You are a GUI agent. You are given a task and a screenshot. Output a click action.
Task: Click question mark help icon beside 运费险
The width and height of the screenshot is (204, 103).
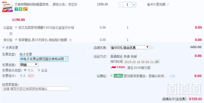174,76
